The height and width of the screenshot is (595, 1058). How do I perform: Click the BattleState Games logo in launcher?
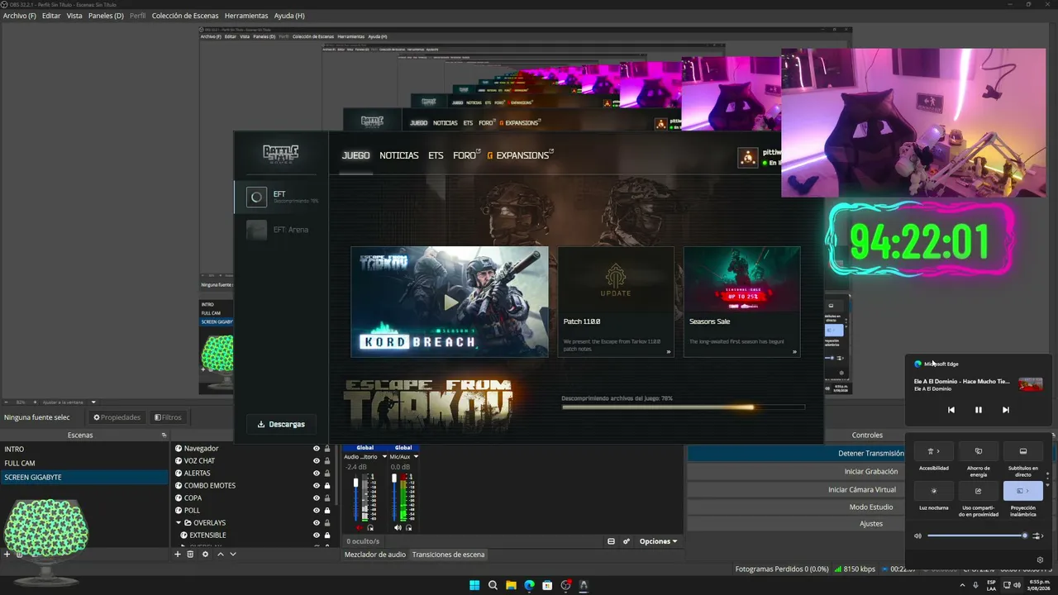(x=281, y=153)
